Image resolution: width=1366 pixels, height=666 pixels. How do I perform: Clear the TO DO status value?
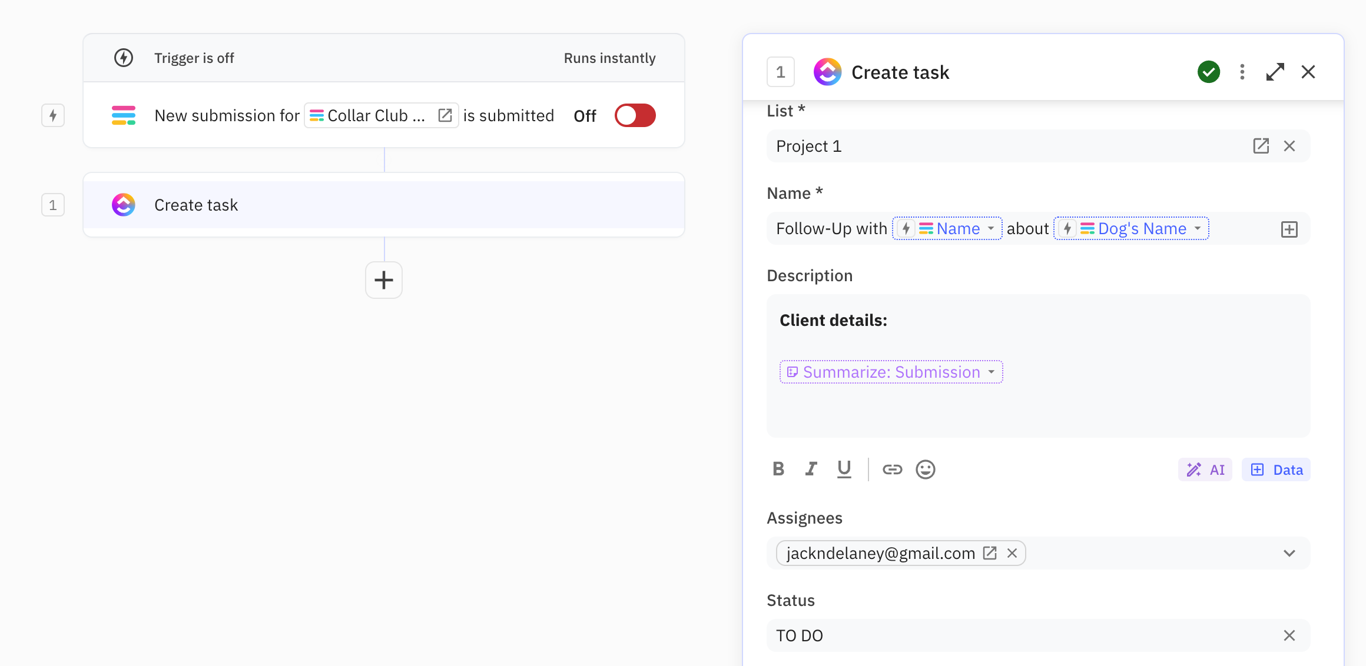pyautogui.click(x=1289, y=635)
